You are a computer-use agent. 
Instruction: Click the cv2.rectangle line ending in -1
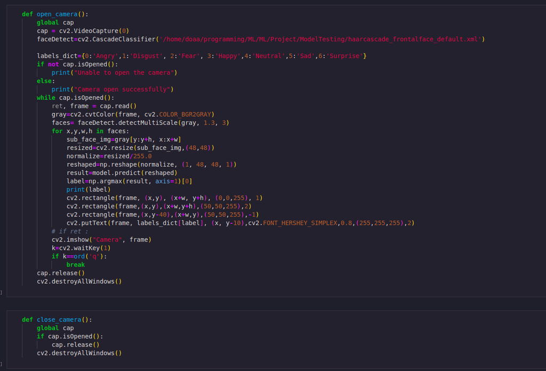163,215
